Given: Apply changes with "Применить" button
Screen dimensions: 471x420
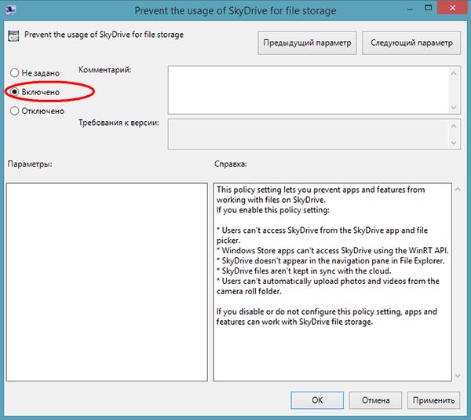Looking at the screenshot, I should point(433,400).
